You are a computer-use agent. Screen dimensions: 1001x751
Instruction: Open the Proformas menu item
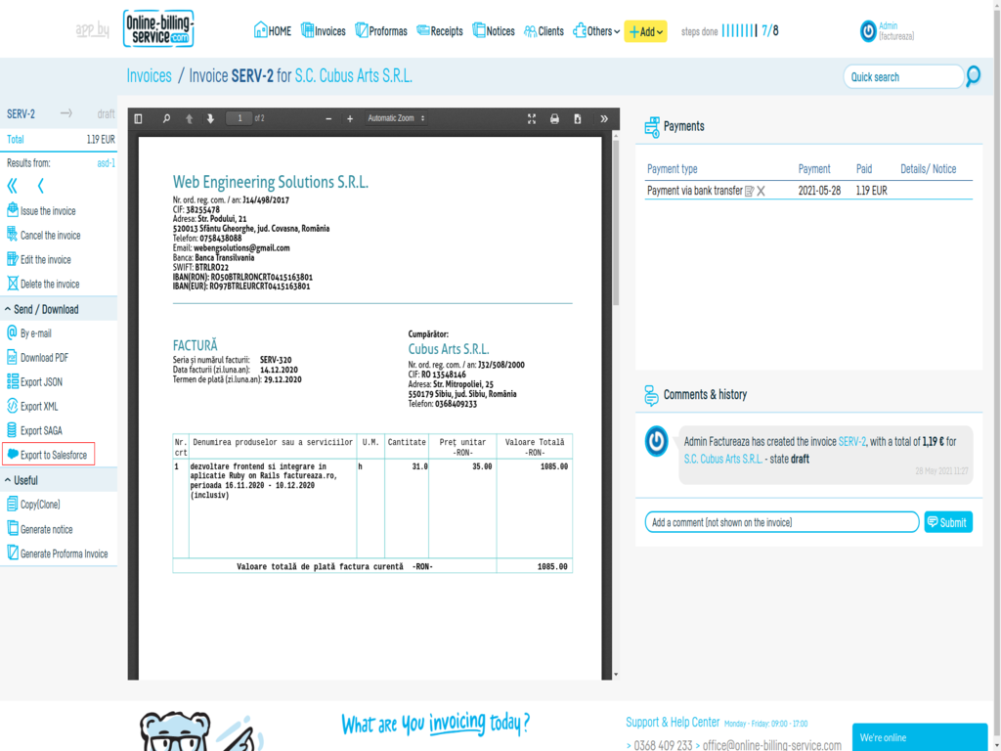coord(381,31)
